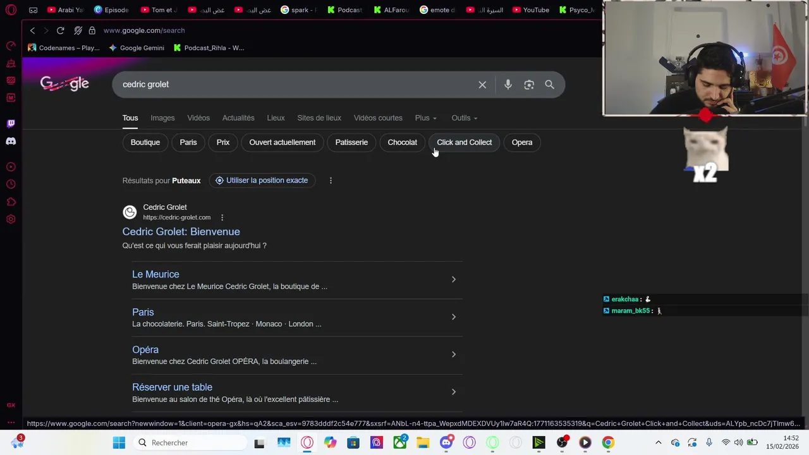Click Utiliser la position exacte button
The height and width of the screenshot is (455, 809).
[262, 181]
